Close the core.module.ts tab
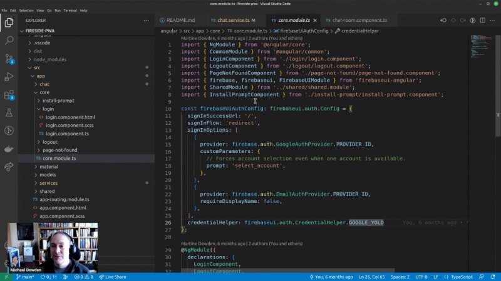The height and width of the screenshot is (281, 501). pos(315,21)
